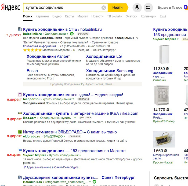Click the techport.ru favicon icon
188x186 pixels.
click(20, 94)
